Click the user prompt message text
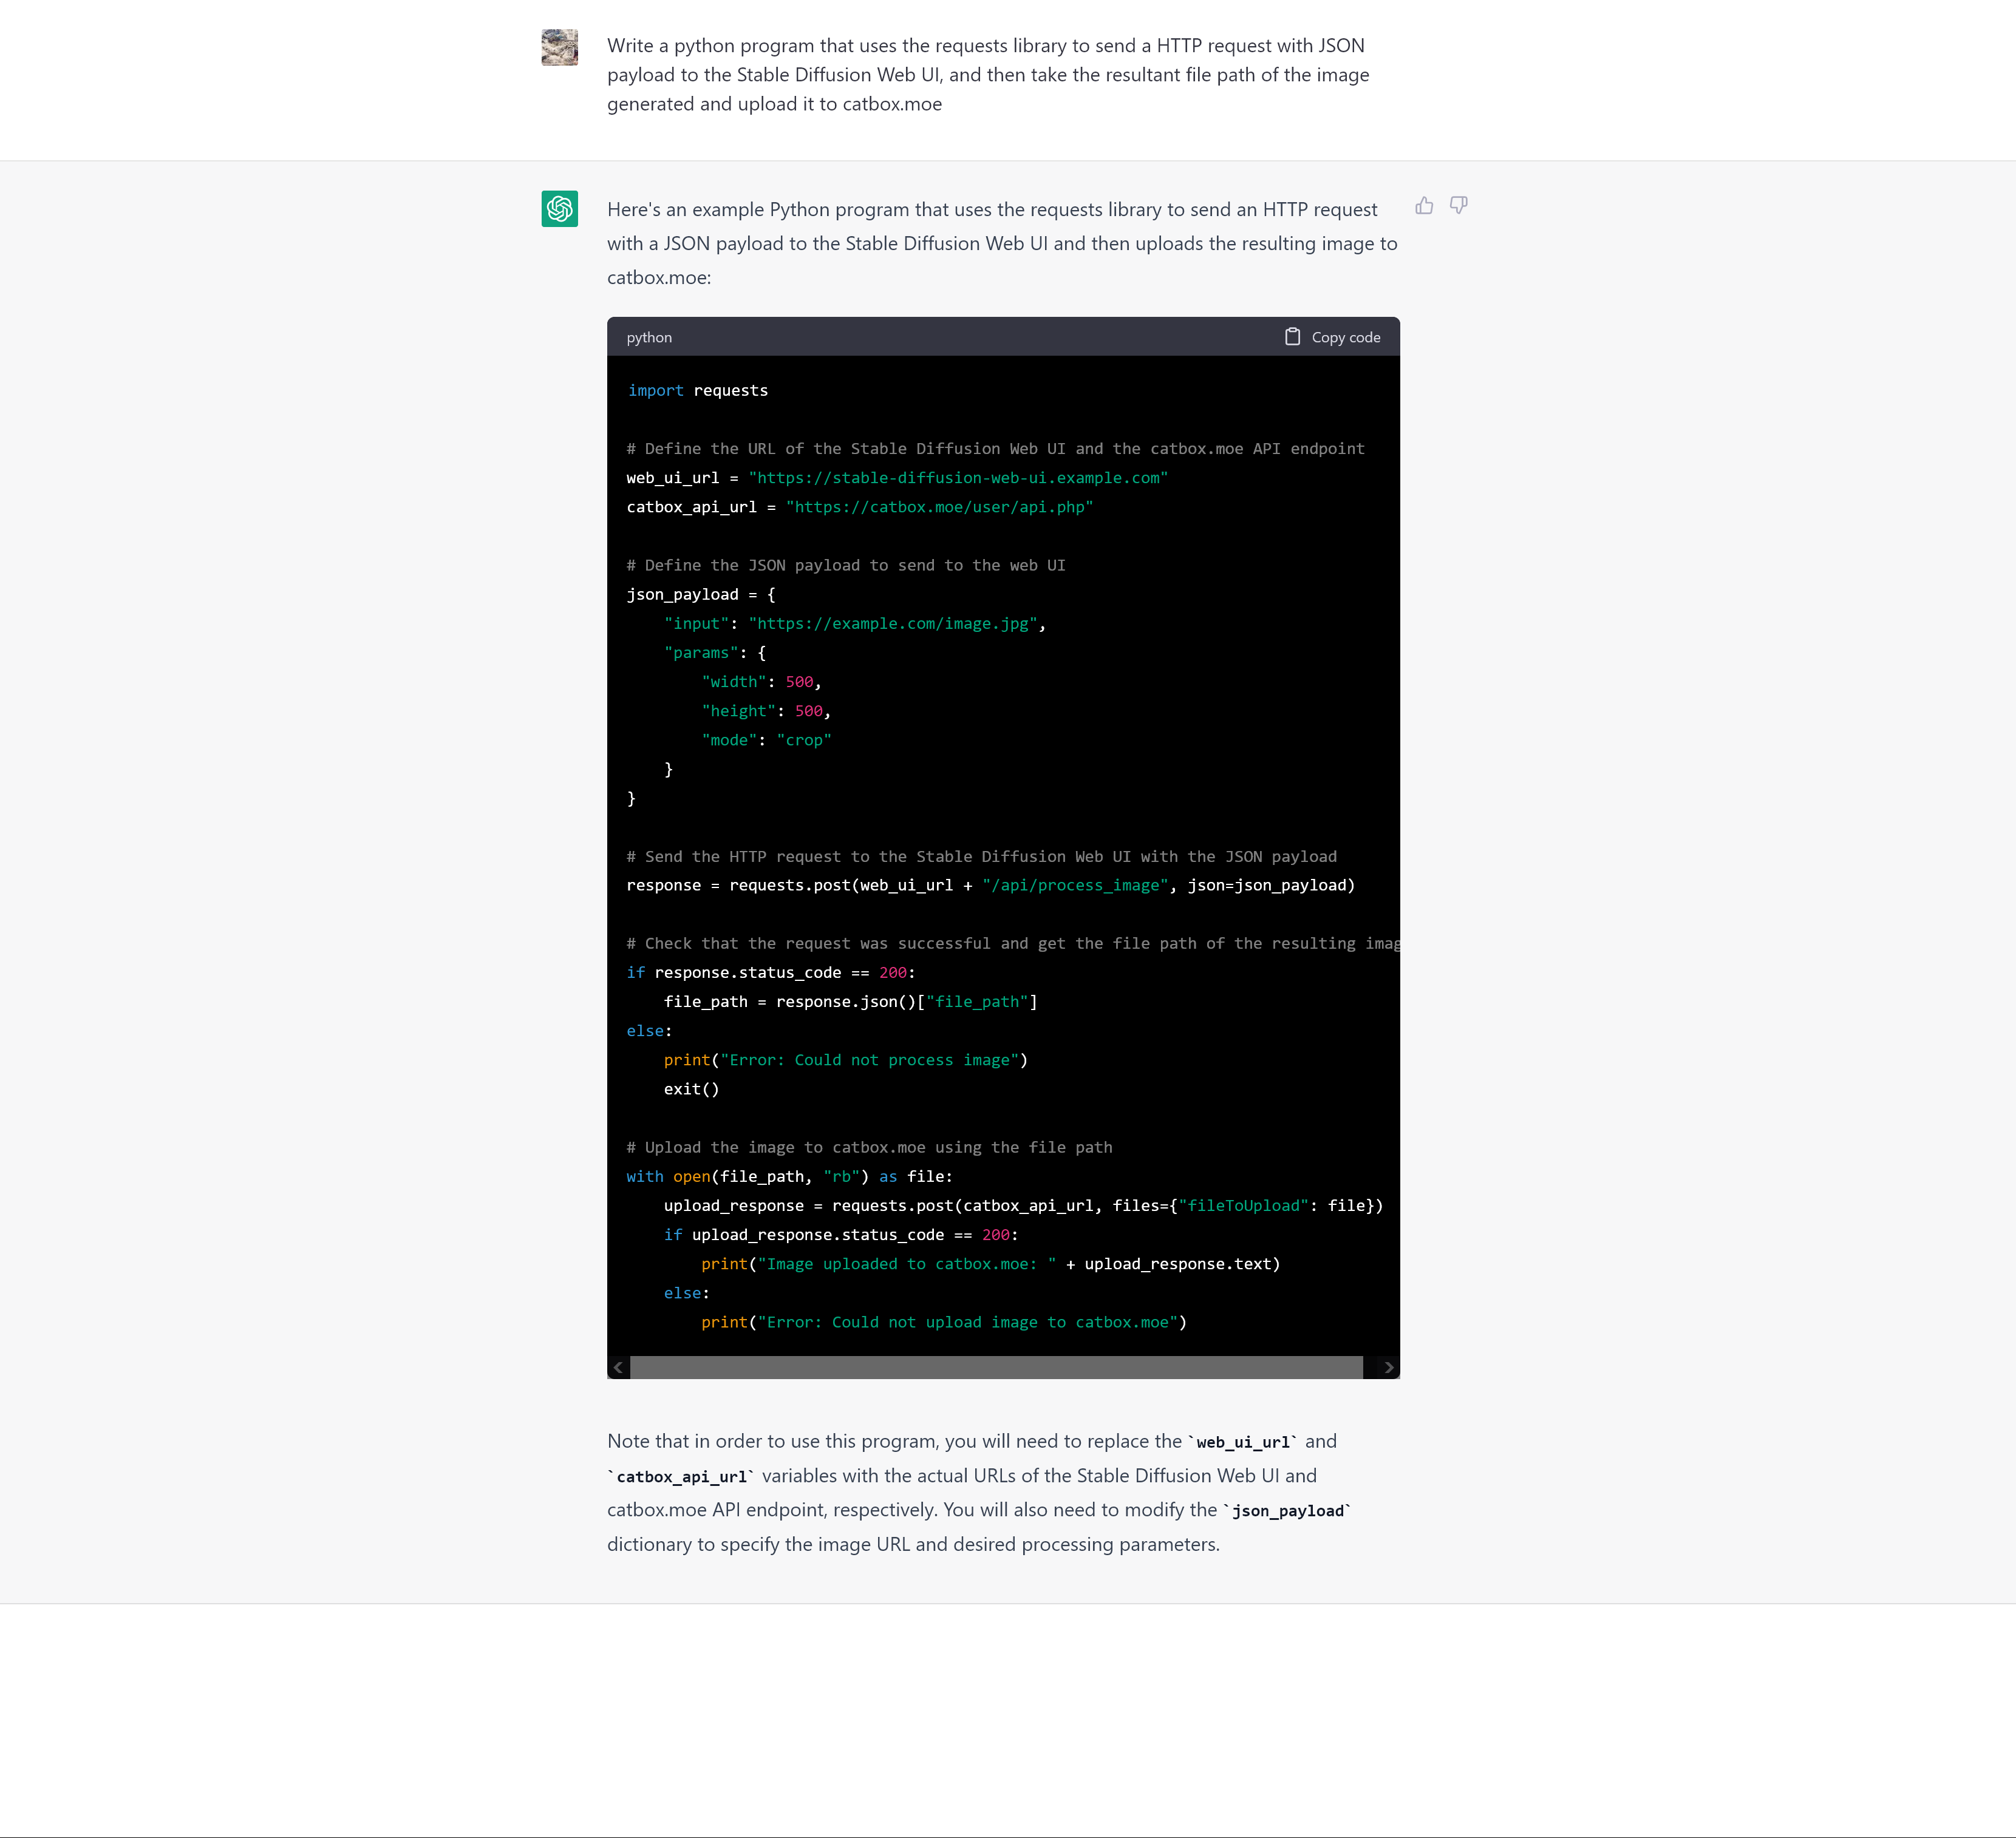Image resolution: width=2016 pixels, height=1838 pixels. point(988,75)
